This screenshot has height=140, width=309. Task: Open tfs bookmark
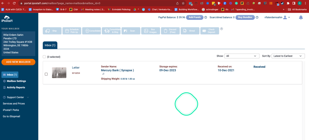225,9
